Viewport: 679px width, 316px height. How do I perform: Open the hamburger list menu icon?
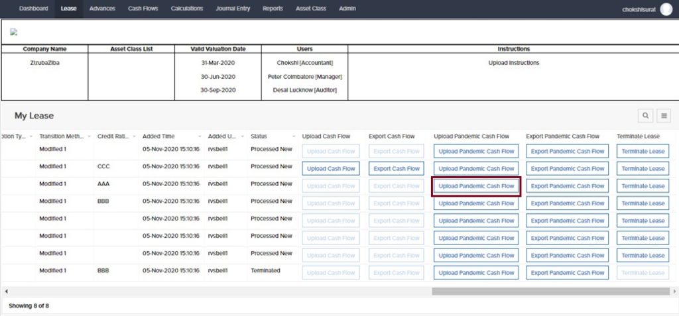(664, 116)
